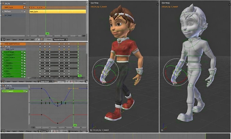Push down the Walk_Cycle action in the NLA editor
This screenshot has height=139, width=231.
24,7
